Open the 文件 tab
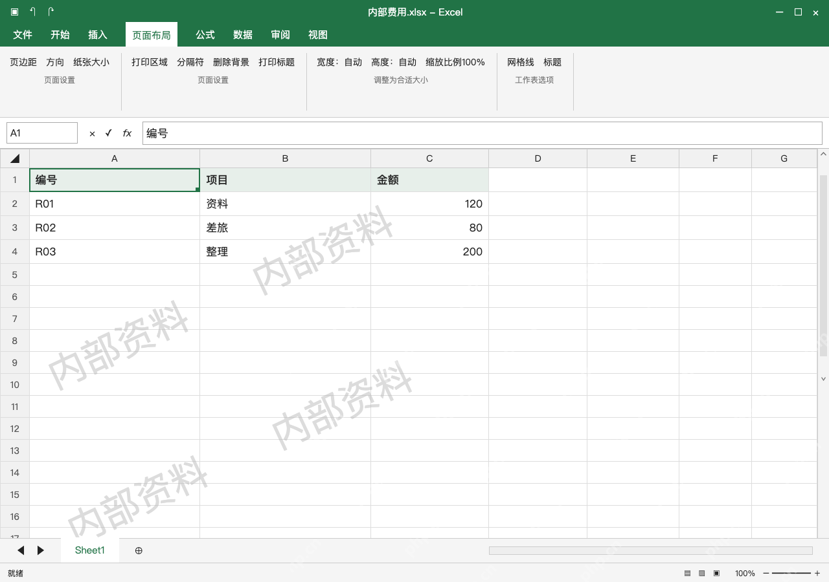The width and height of the screenshot is (829, 582). pyautogui.click(x=23, y=35)
